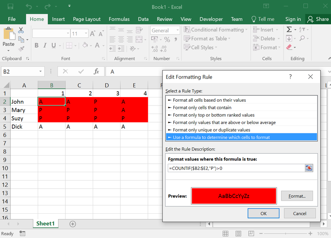
Task: Open the Formulas ribbon tab
Action: pyautogui.click(x=119, y=19)
